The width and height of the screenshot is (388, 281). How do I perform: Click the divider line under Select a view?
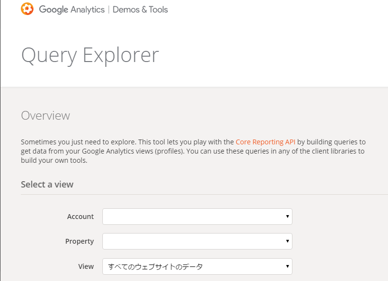click(204, 195)
